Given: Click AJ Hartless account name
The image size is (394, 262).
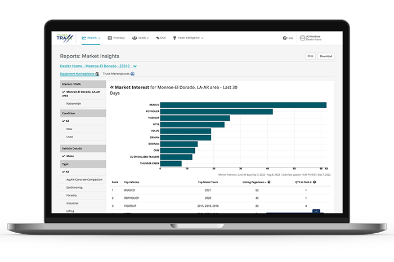Looking at the screenshot, I should pos(313,37).
